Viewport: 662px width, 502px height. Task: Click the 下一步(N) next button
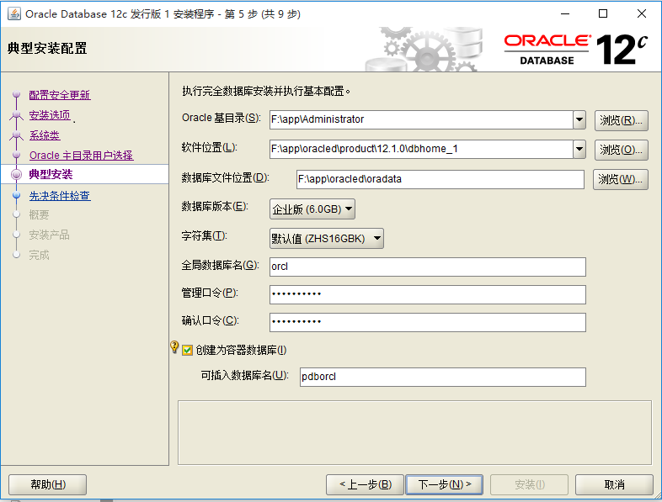(x=444, y=484)
